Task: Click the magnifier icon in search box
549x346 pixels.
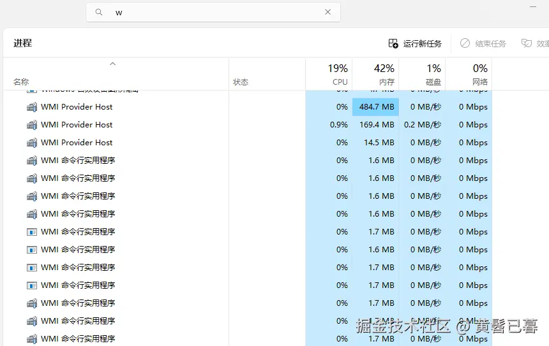Action: pos(99,12)
